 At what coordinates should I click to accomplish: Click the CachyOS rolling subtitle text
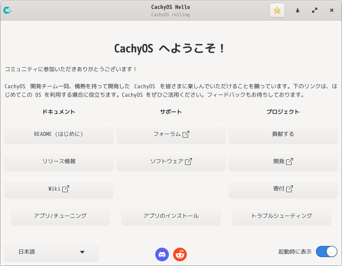coord(170,14)
